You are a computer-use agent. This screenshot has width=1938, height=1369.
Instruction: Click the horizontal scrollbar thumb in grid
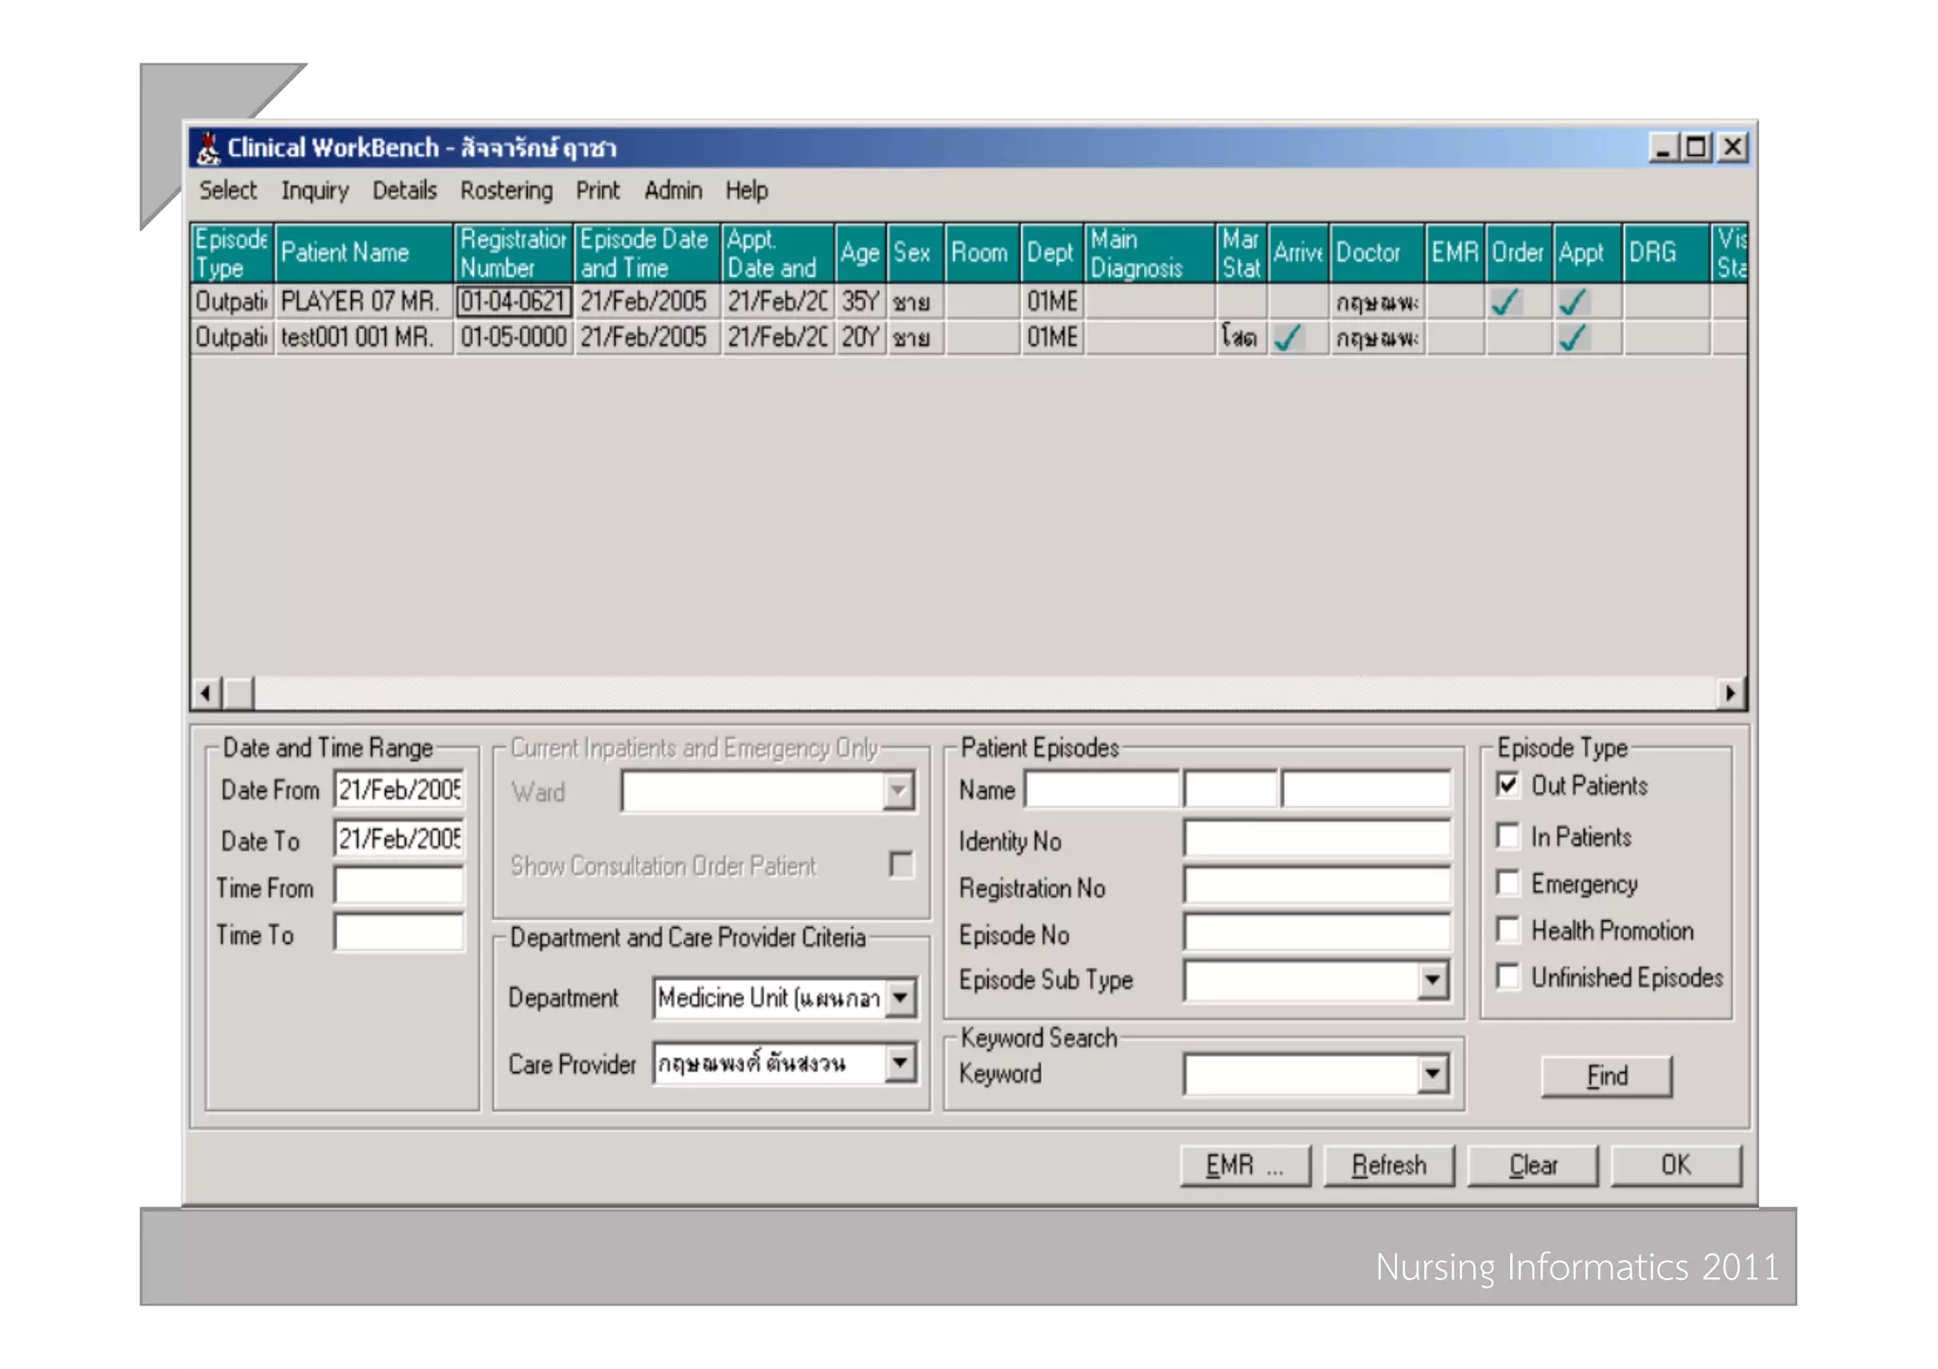point(239,693)
